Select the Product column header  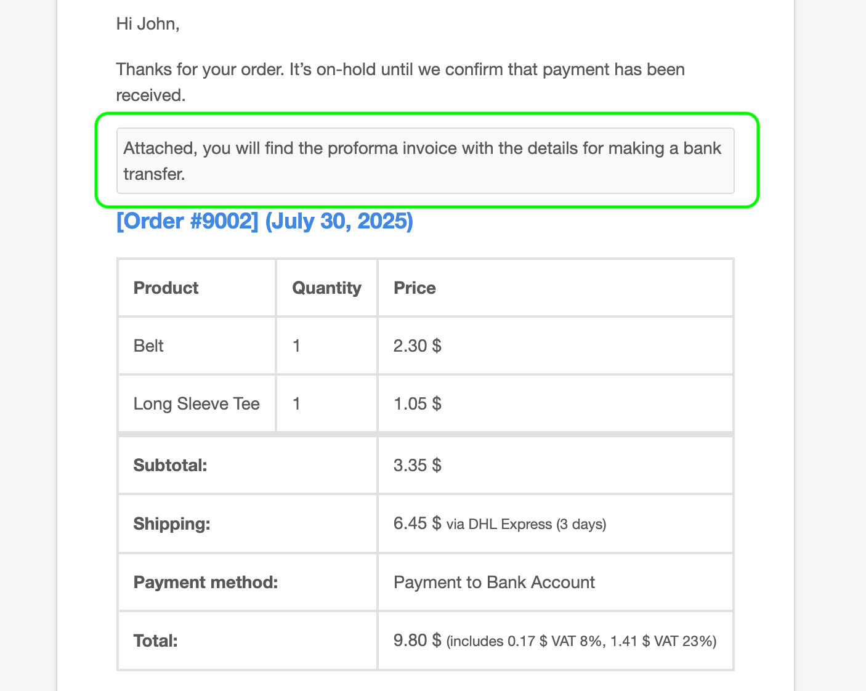click(166, 288)
